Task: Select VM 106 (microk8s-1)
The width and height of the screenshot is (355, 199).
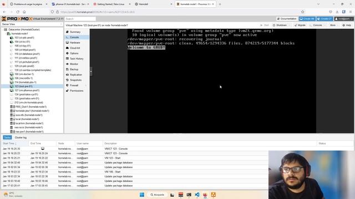Action: click(x=23, y=78)
